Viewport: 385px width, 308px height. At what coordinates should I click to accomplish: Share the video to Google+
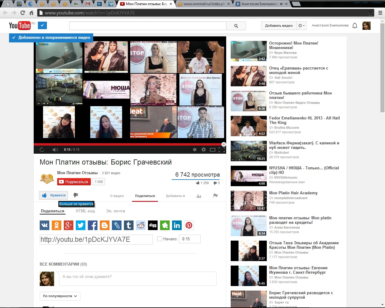tap(69, 225)
